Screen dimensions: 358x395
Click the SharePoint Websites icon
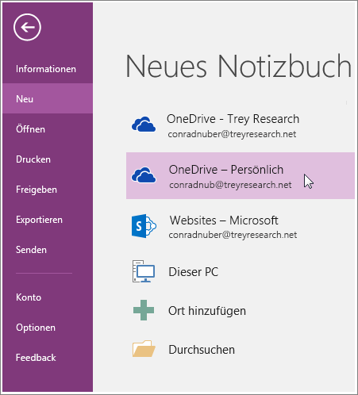point(144,226)
